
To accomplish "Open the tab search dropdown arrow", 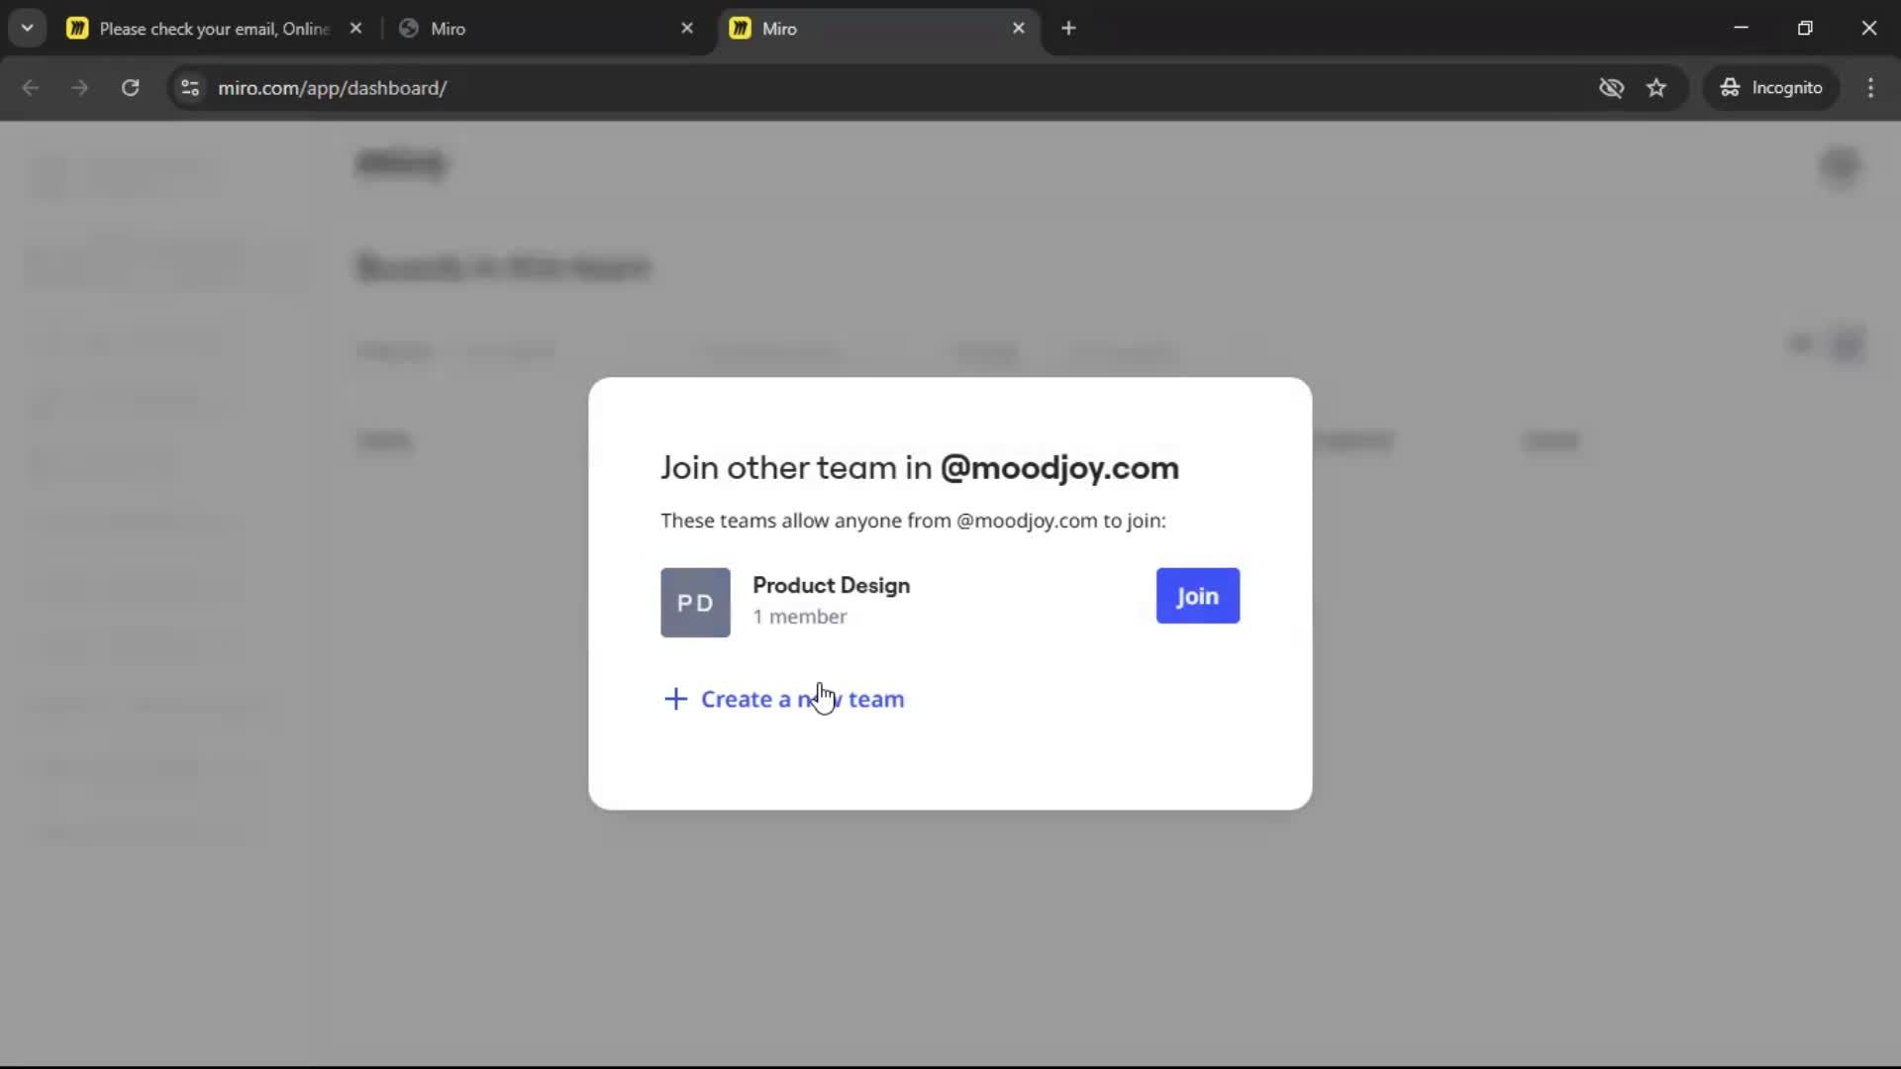I will (28, 29).
